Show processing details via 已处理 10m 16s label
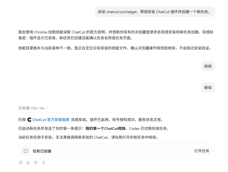The height and width of the screenshot is (172, 228). 32,108
